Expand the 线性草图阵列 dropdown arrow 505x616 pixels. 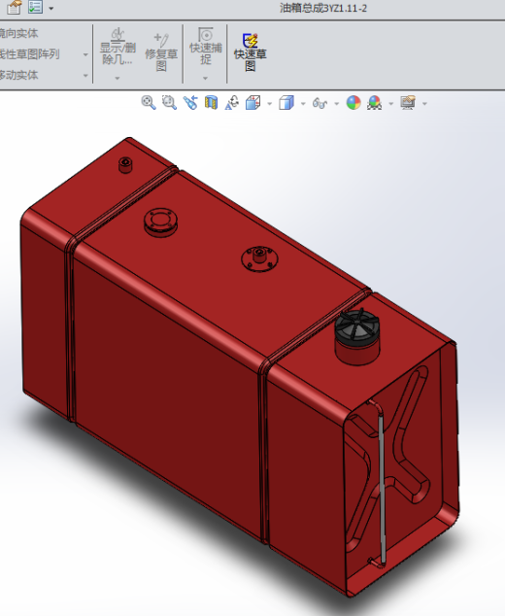coord(85,54)
